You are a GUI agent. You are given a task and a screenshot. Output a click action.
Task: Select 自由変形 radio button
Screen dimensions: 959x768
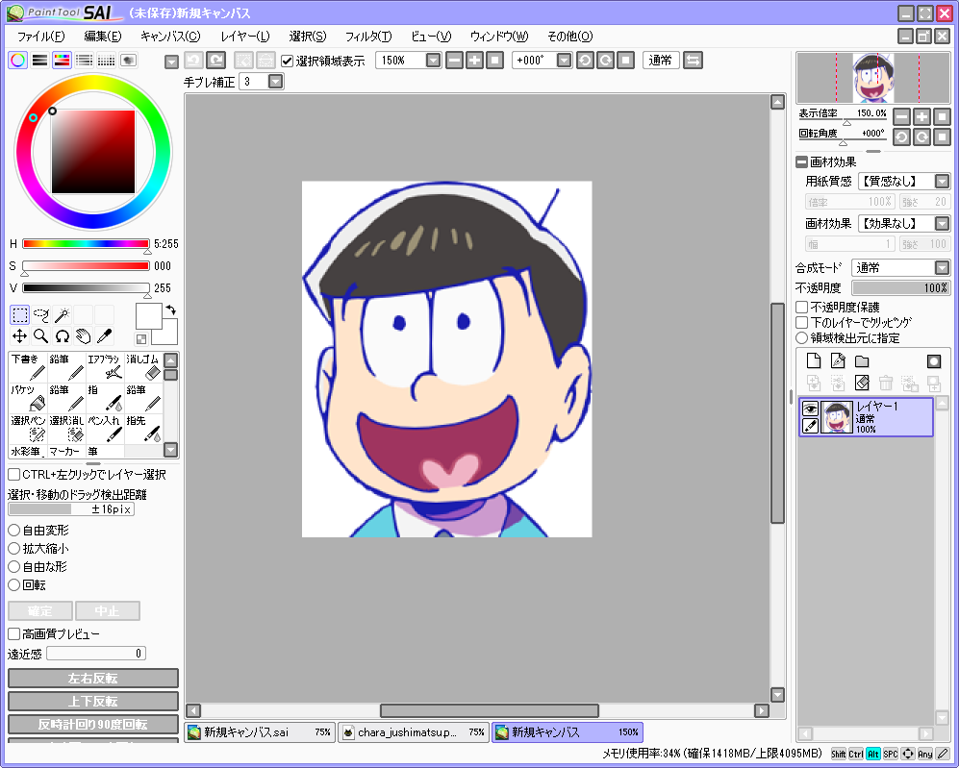click(x=14, y=530)
